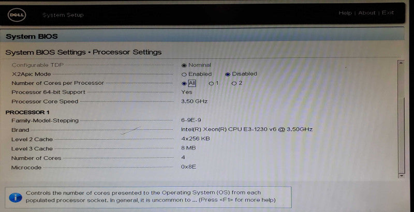Click the vertical scrollbar thumb
Image resolution: width=414 pixels, height=212 pixels.
pos(402,134)
